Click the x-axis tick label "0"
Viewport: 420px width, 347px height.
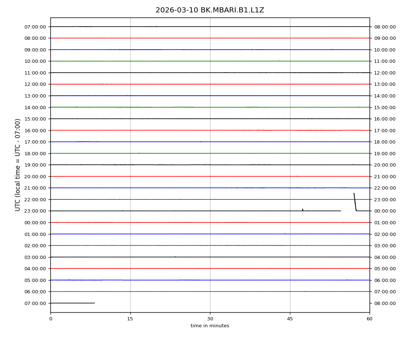coord(50,319)
